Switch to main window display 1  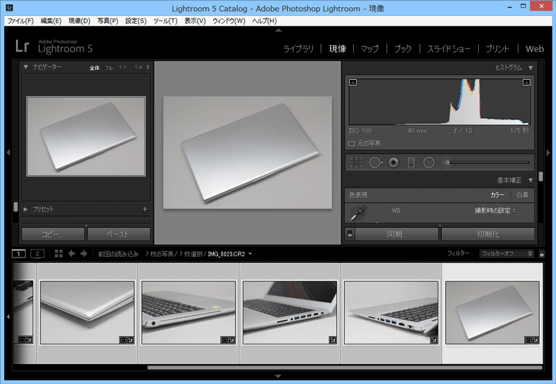click(19, 253)
